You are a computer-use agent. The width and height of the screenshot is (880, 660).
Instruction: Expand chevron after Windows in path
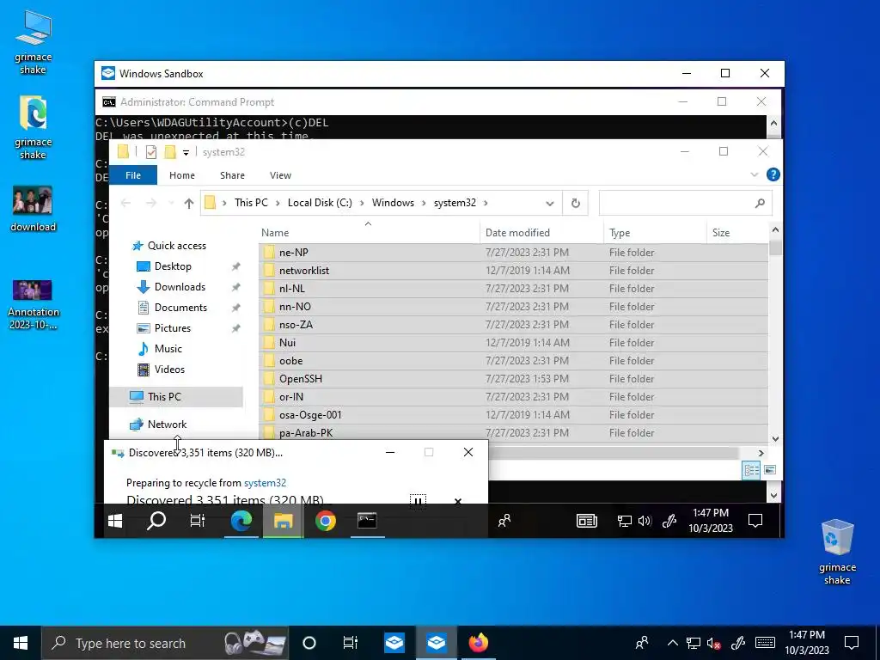[x=425, y=203]
